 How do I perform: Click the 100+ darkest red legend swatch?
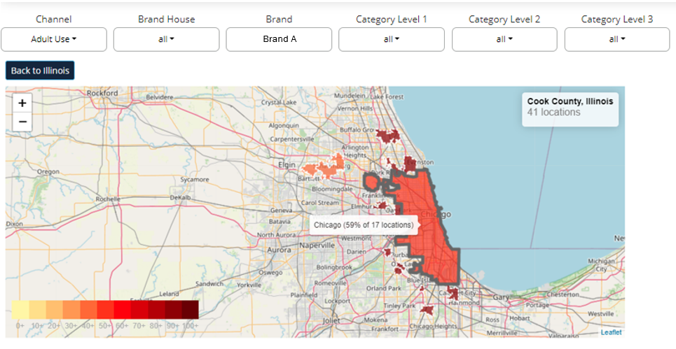(190, 309)
